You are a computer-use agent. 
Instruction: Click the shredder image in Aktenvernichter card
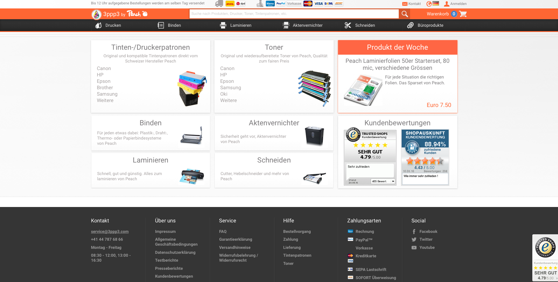coord(314,136)
